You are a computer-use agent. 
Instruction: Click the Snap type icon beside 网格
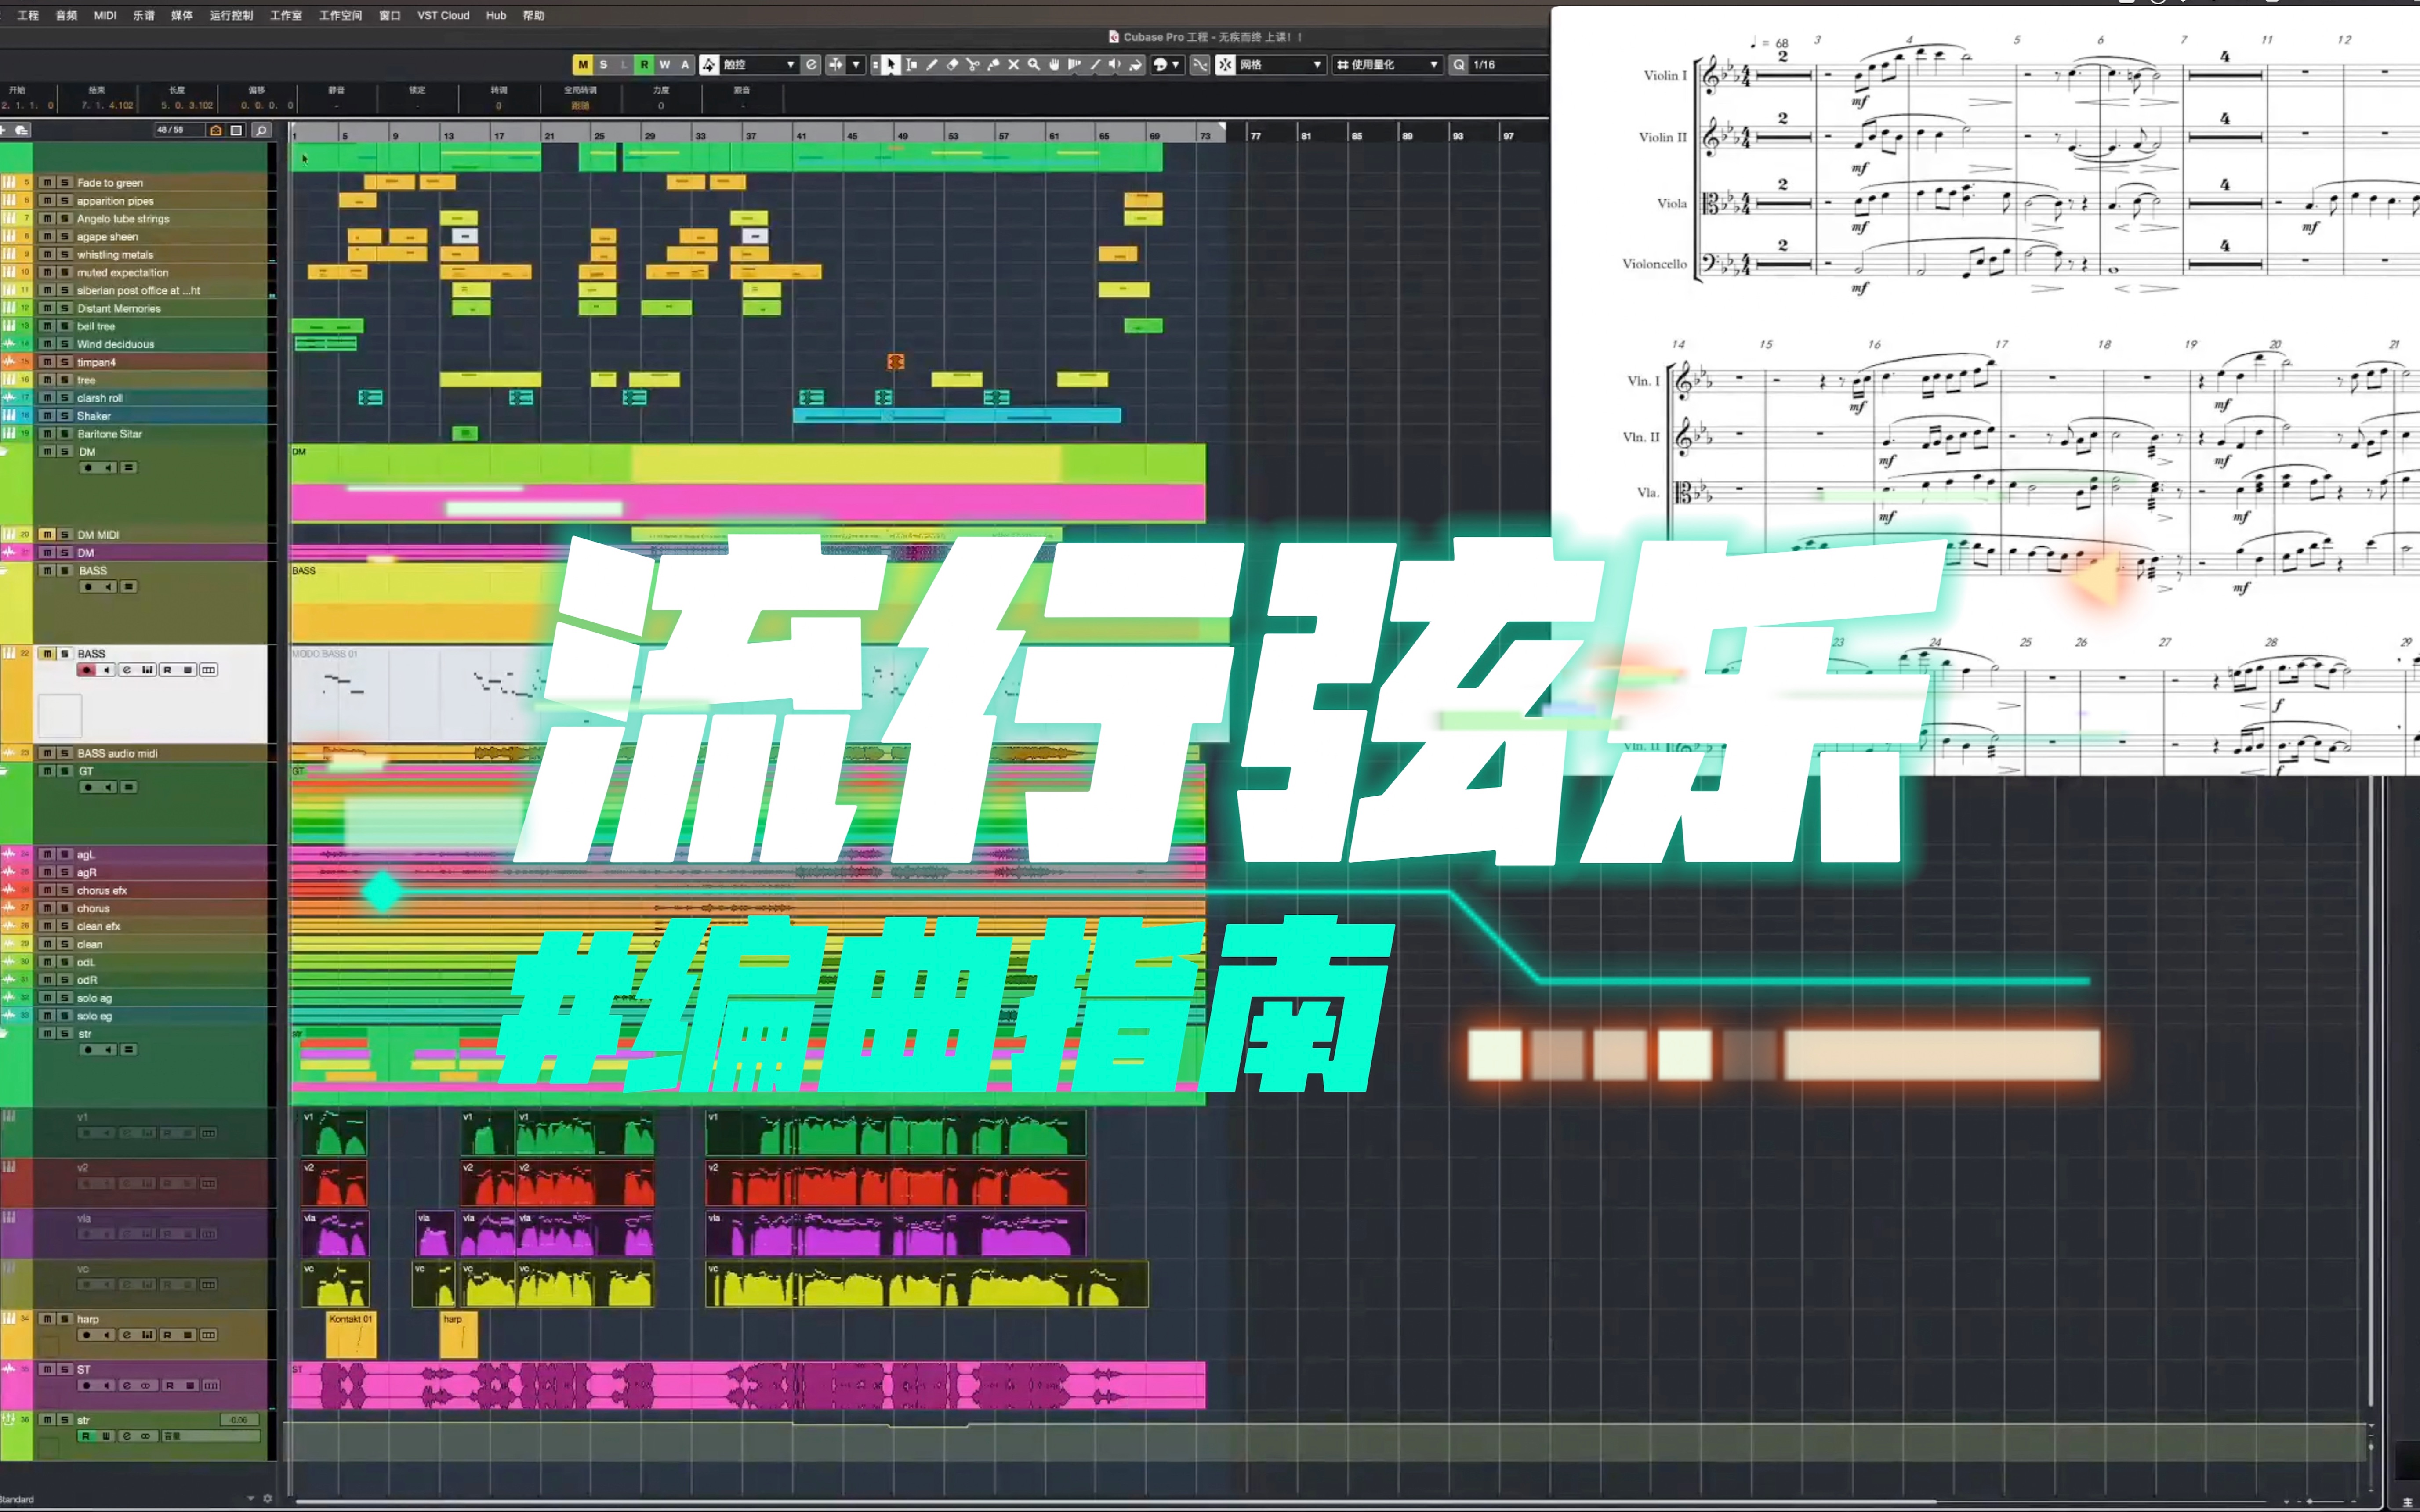click(x=1226, y=65)
